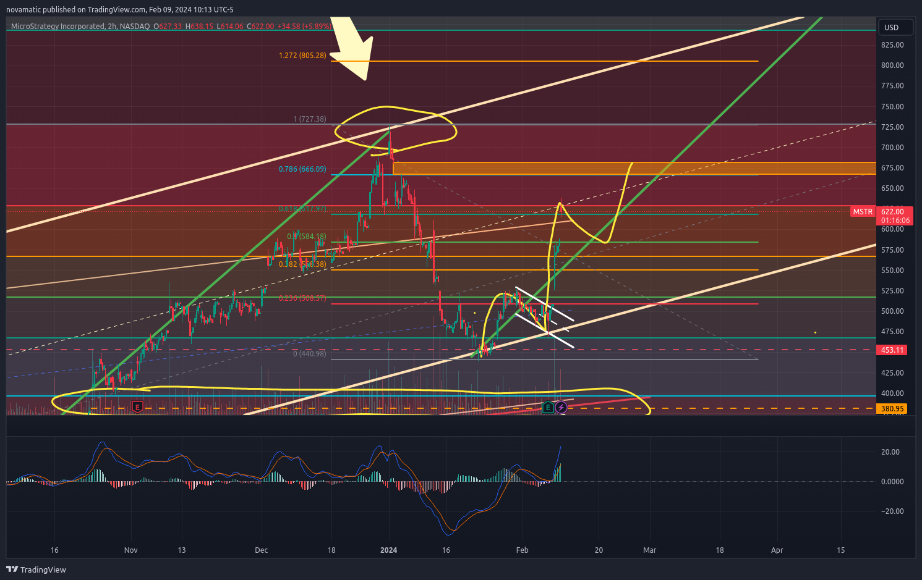Click the 550.00 price axis label
The height and width of the screenshot is (580, 922).
[x=892, y=271]
